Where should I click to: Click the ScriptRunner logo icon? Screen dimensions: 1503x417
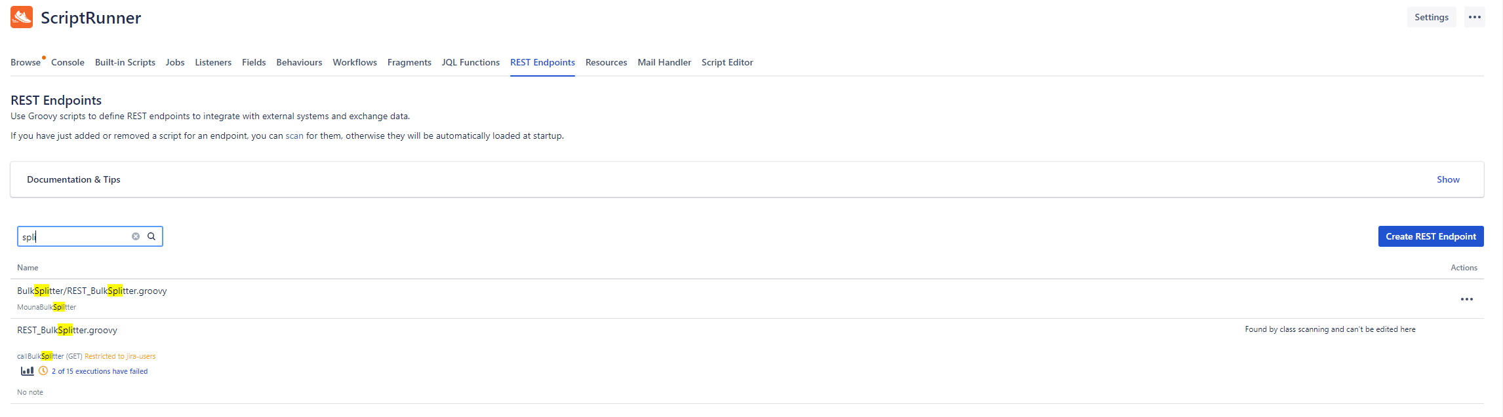pos(22,18)
